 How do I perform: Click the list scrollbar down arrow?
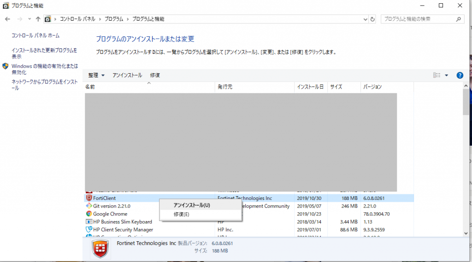coord(466,233)
